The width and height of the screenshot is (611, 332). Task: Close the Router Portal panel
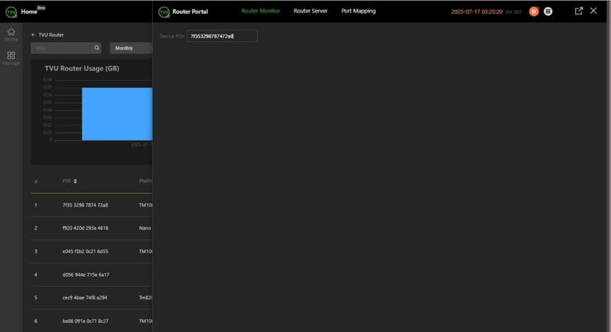point(593,11)
